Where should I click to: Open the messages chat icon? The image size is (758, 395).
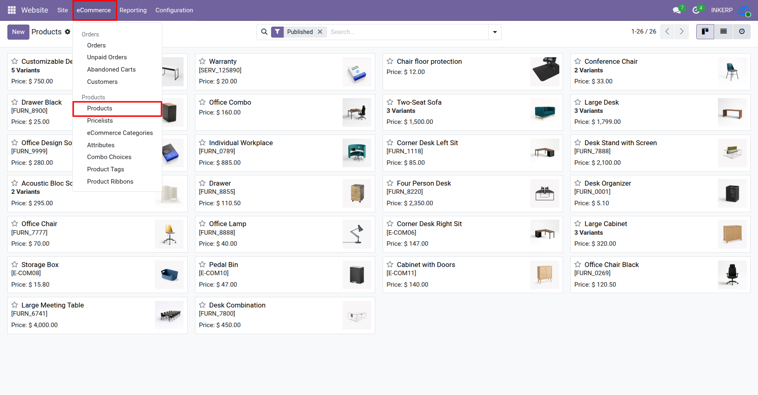[x=677, y=10]
